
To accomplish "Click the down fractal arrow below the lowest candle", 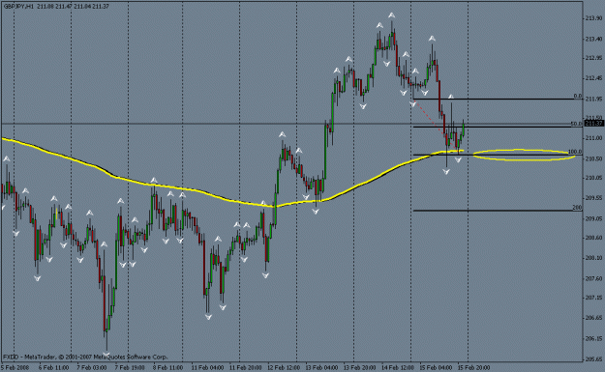I will 106,354.
